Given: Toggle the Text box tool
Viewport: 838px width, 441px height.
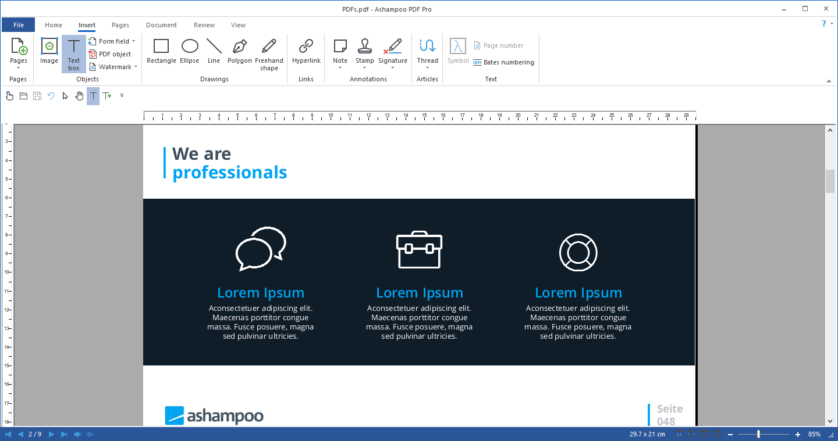Looking at the screenshot, I should point(73,53).
